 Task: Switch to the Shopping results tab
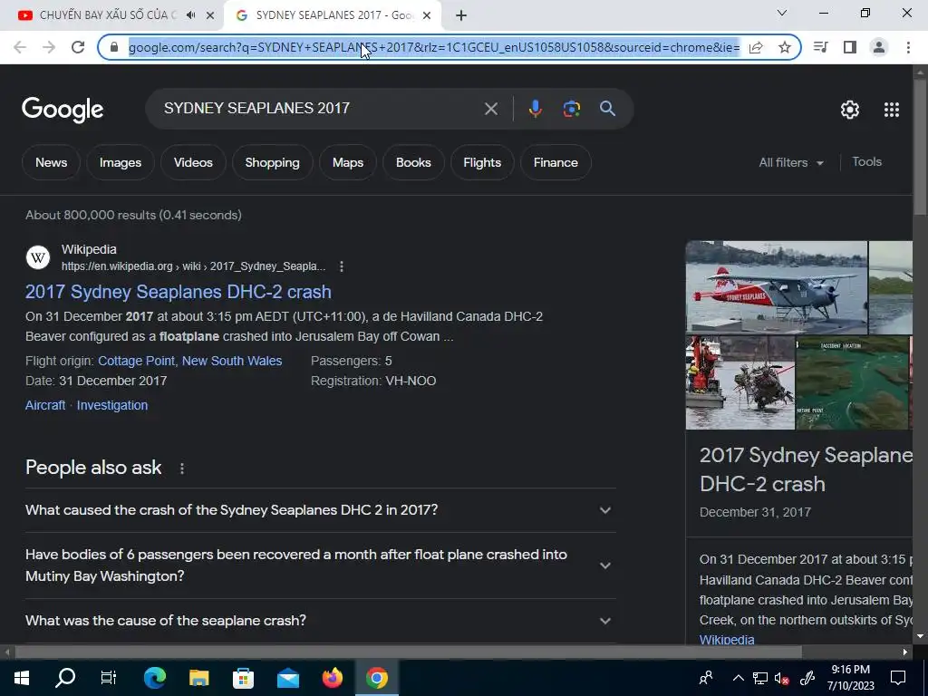272,162
